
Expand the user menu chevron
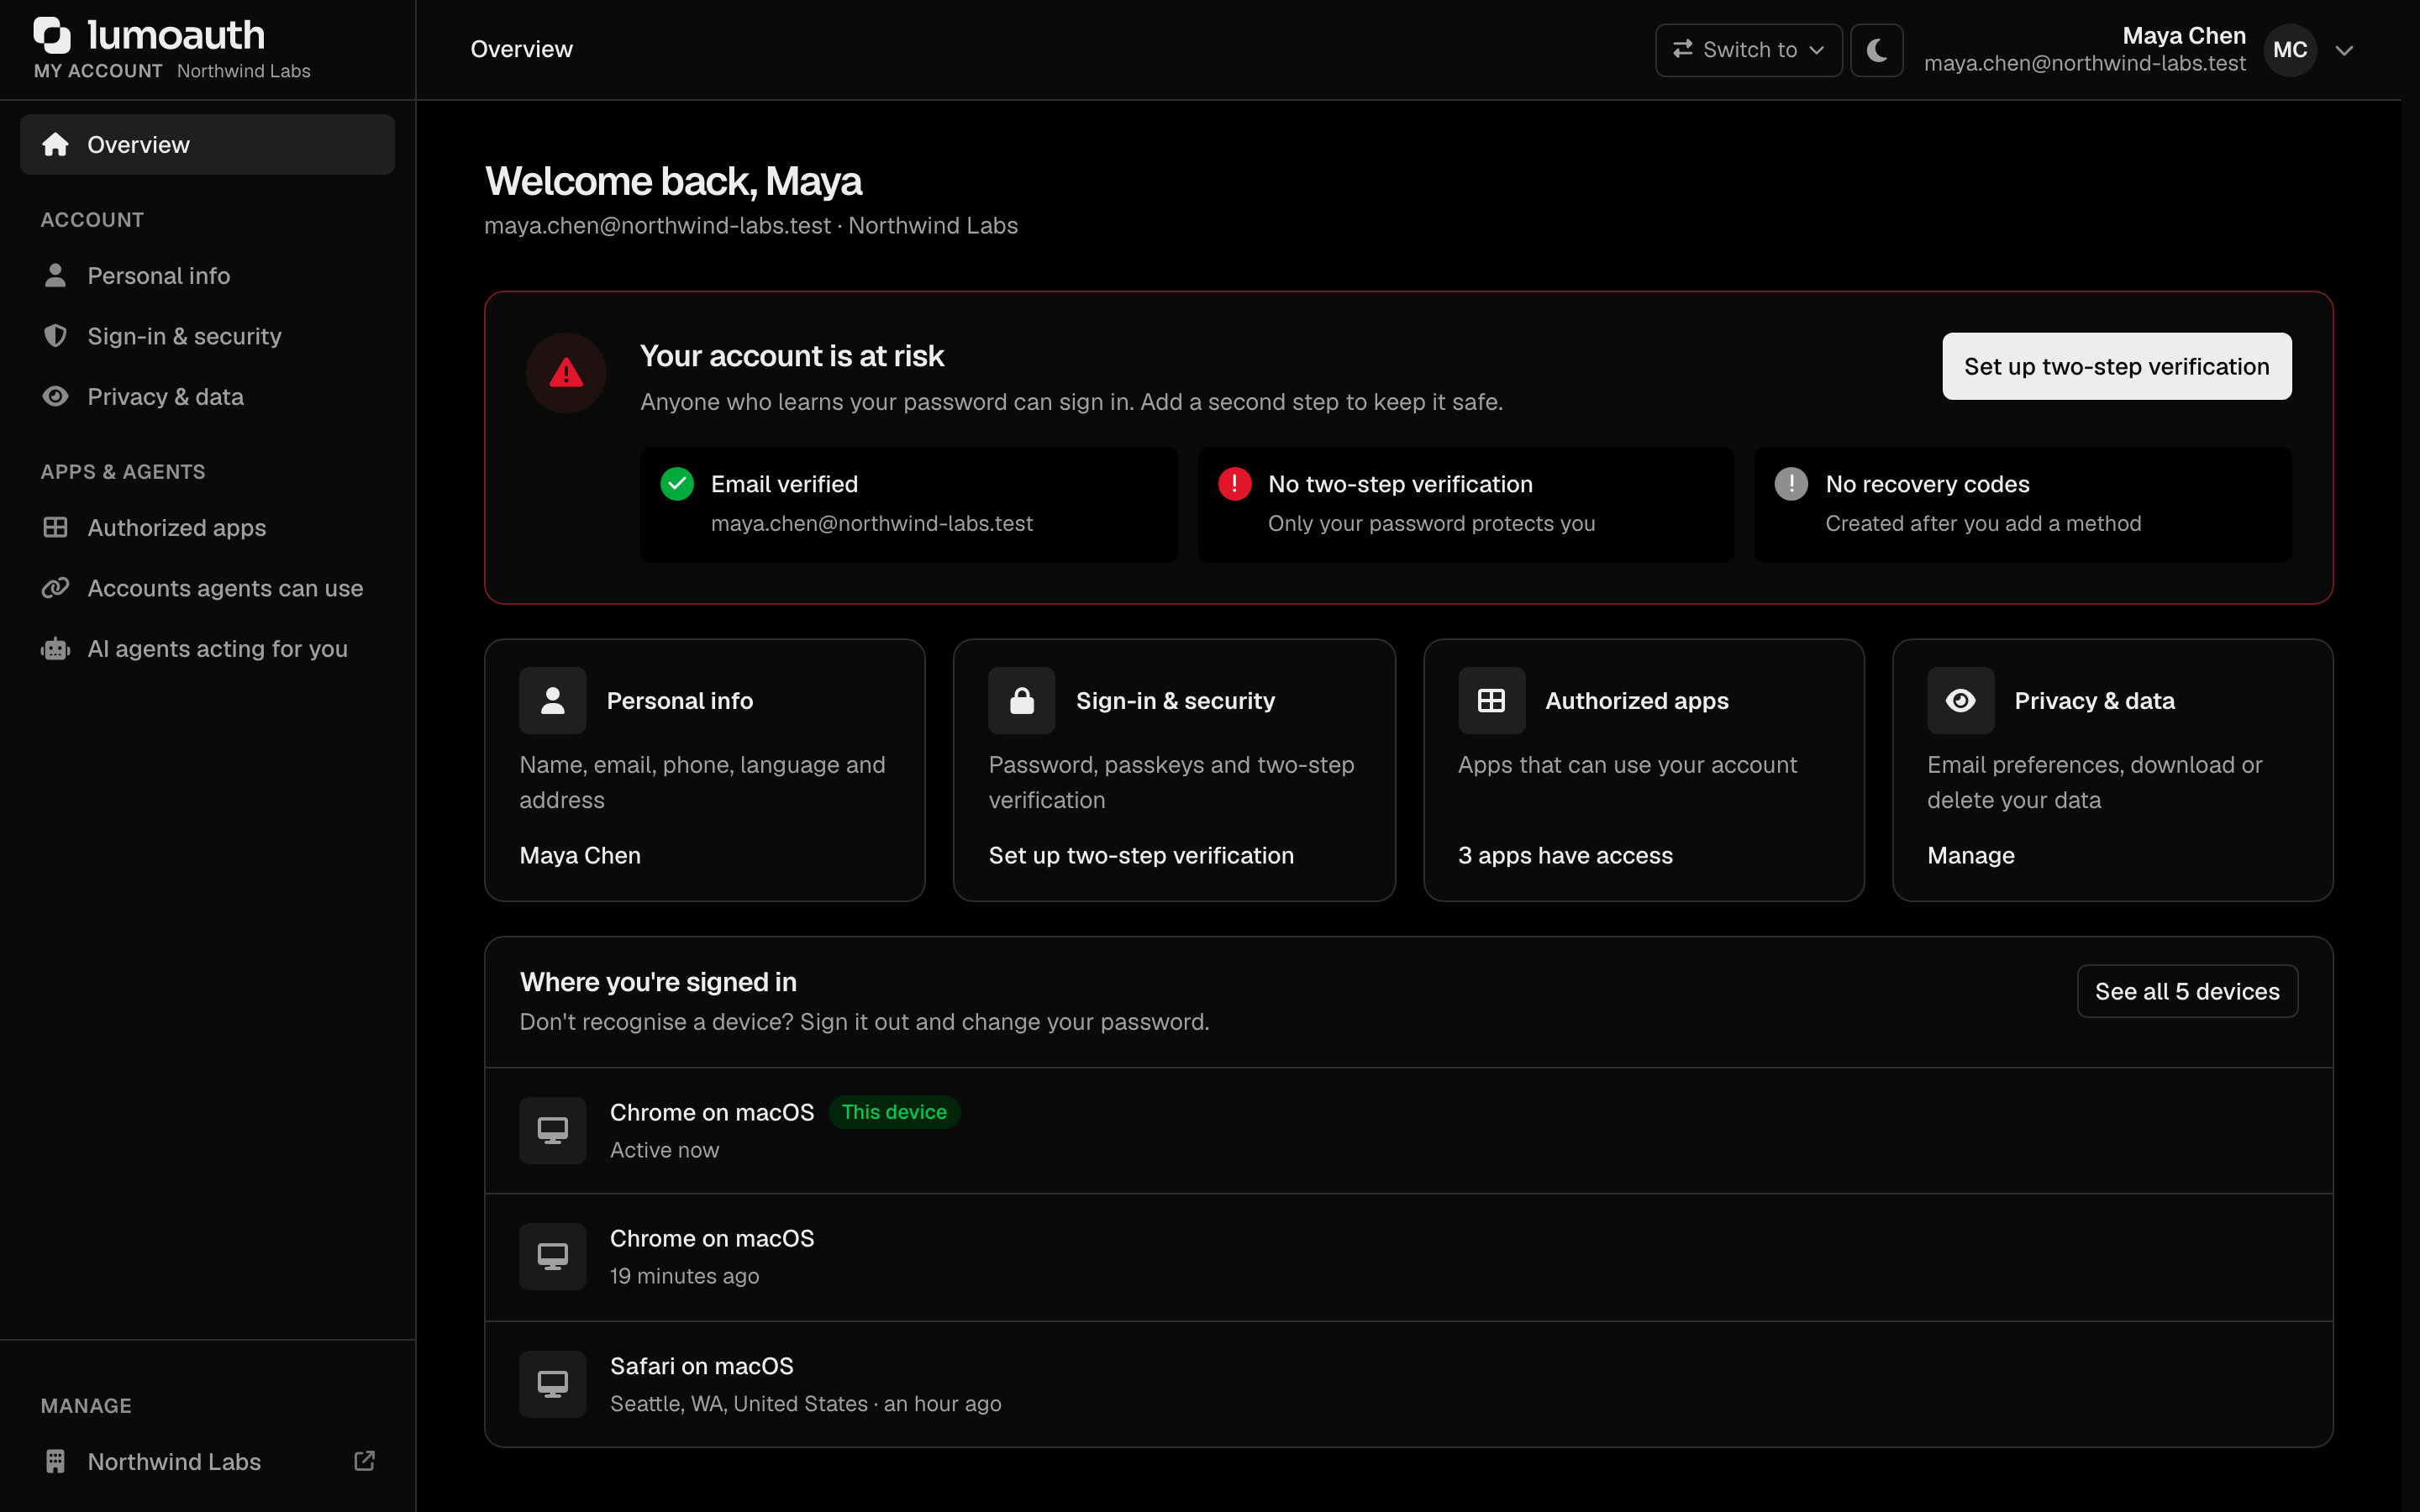coord(2344,50)
